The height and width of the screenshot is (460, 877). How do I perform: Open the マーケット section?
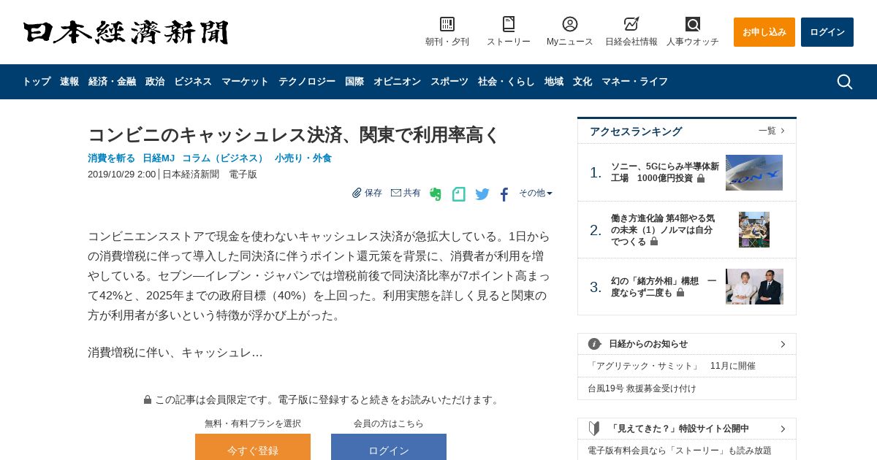pyautogui.click(x=245, y=82)
